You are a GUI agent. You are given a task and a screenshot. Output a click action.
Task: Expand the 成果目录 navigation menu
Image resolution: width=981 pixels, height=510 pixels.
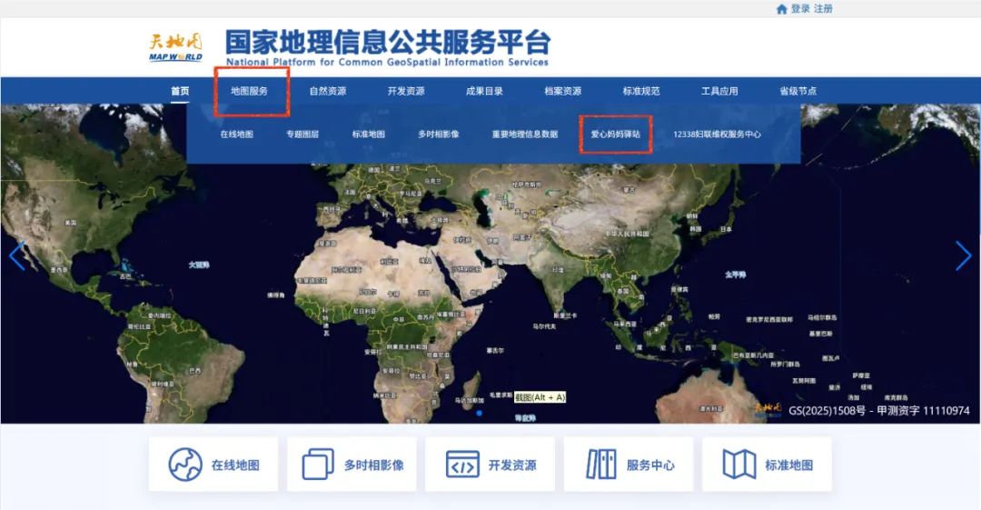pos(484,91)
